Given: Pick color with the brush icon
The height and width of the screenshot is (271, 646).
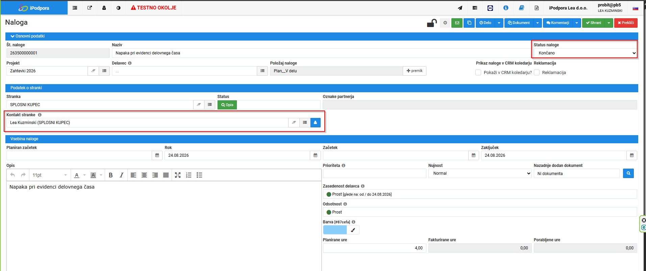Looking at the screenshot, I should [x=353, y=230].
